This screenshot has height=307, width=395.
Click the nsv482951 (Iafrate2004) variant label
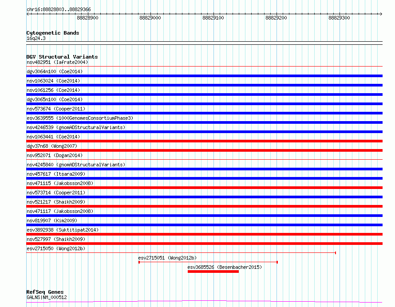pos(57,62)
